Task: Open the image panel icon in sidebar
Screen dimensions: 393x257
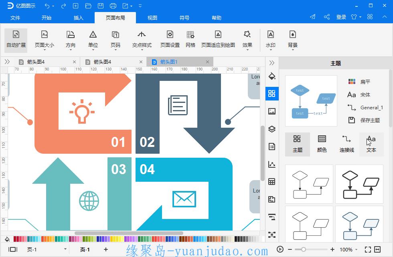Action: [x=272, y=111]
